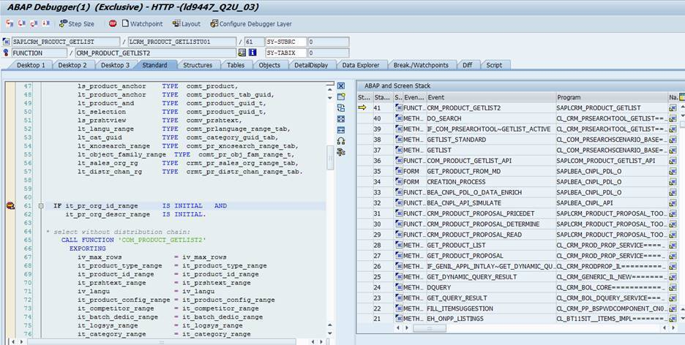Toggle the breakpoint marker at line 61
Viewport: 685px width, 345px height.
pos(10,206)
